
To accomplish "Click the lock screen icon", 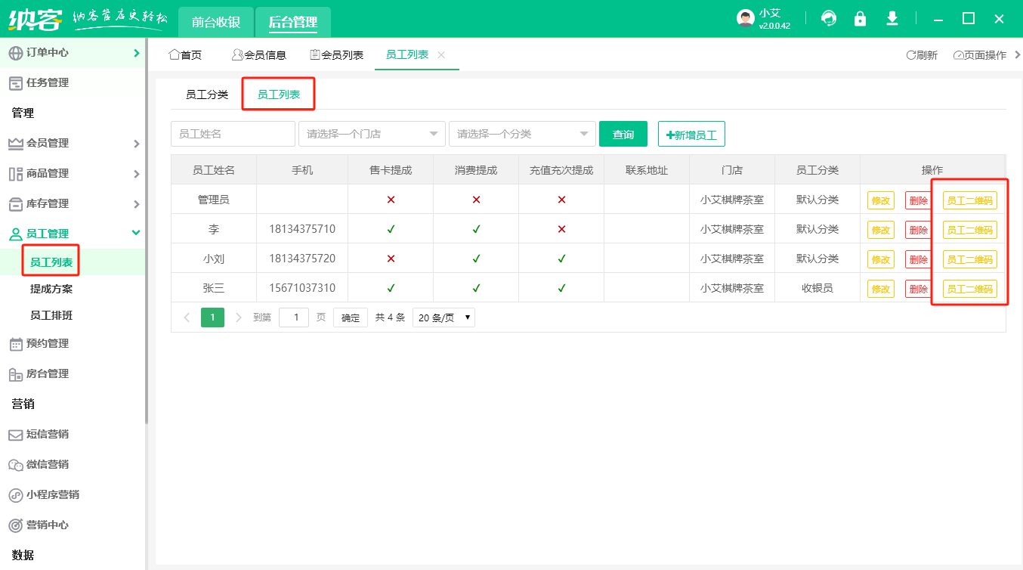I will click(860, 19).
